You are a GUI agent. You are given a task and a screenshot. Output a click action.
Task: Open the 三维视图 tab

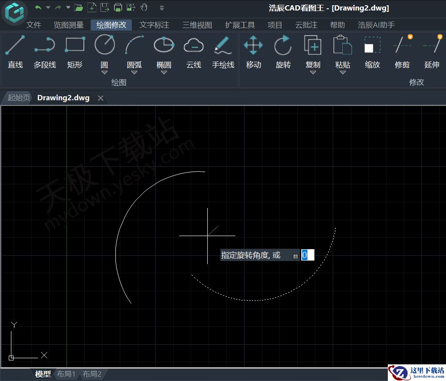(x=197, y=25)
